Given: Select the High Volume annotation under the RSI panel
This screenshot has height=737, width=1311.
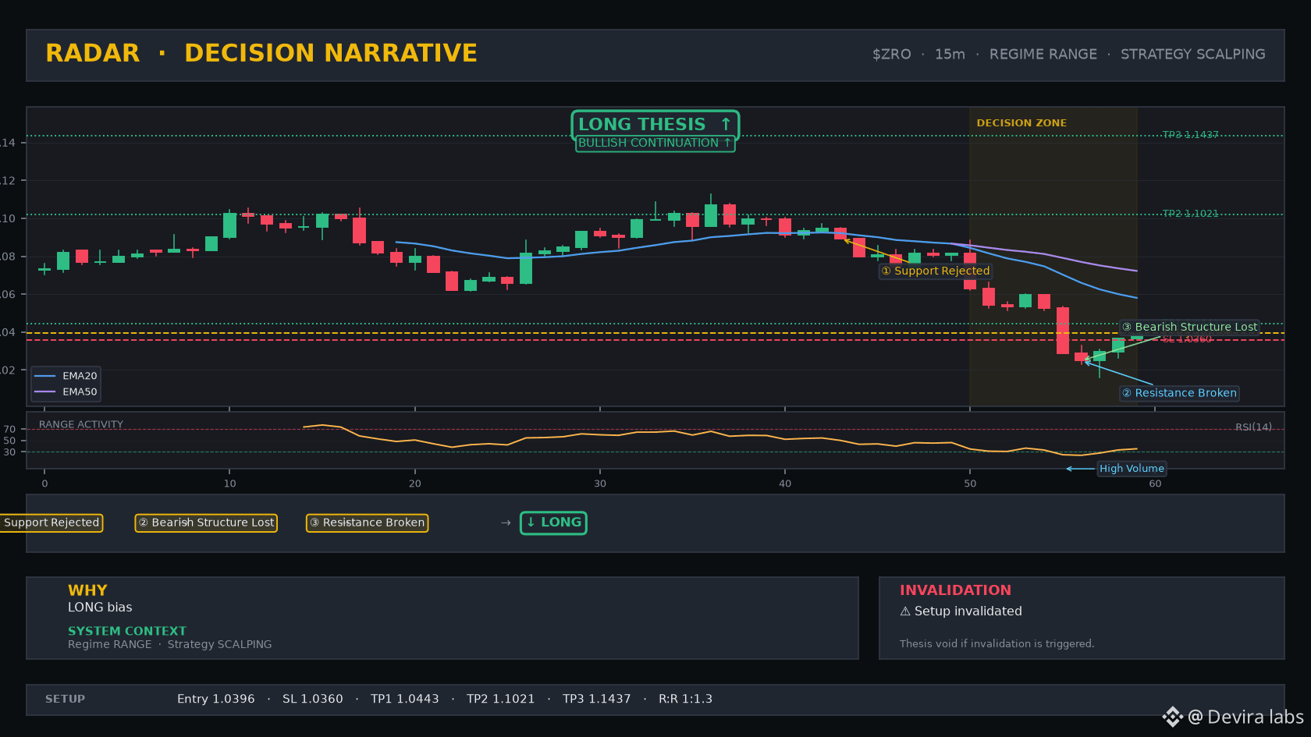Looking at the screenshot, I should click(x=1132, y=469).
